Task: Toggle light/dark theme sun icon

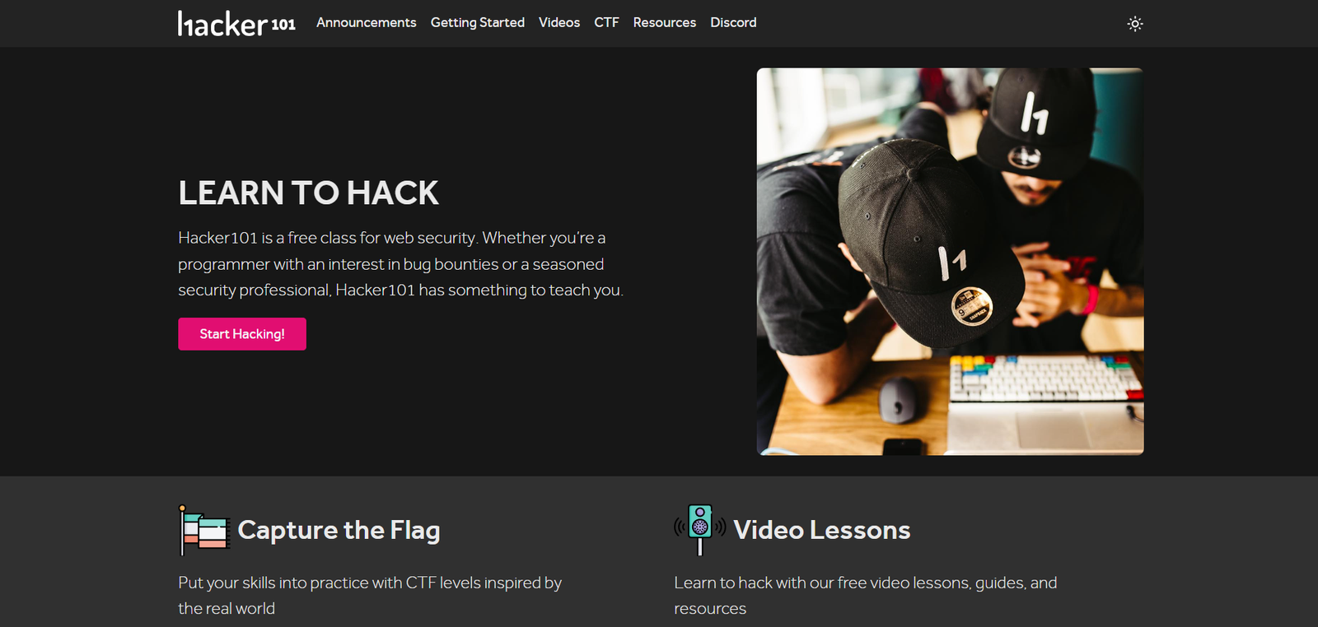Action: click(x=1135, y=24)
